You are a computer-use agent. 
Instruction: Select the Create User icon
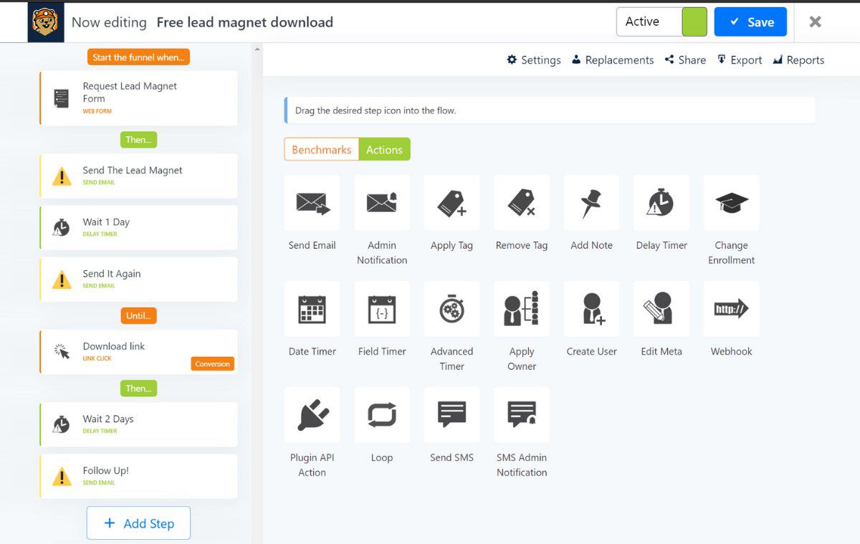[591, 309]
